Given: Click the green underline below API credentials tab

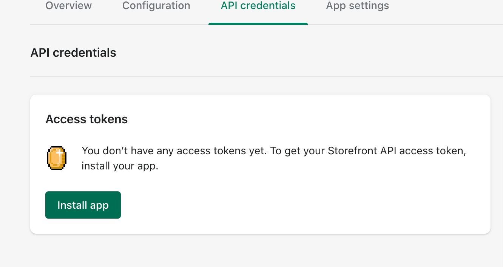Looking at the screenshot, I should (258, 24).
